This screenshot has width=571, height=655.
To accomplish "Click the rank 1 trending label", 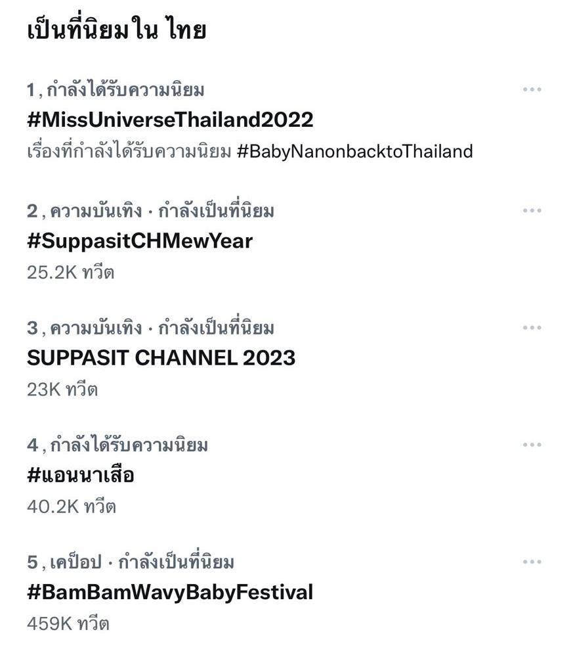I will (116, 90).
